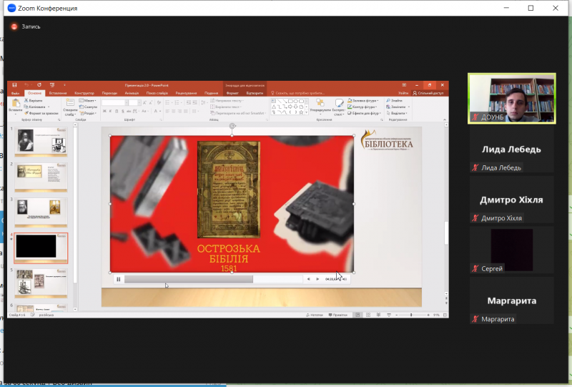Click Замінити replace button
This screenshot has width=572, height=387.
(398, 107)
